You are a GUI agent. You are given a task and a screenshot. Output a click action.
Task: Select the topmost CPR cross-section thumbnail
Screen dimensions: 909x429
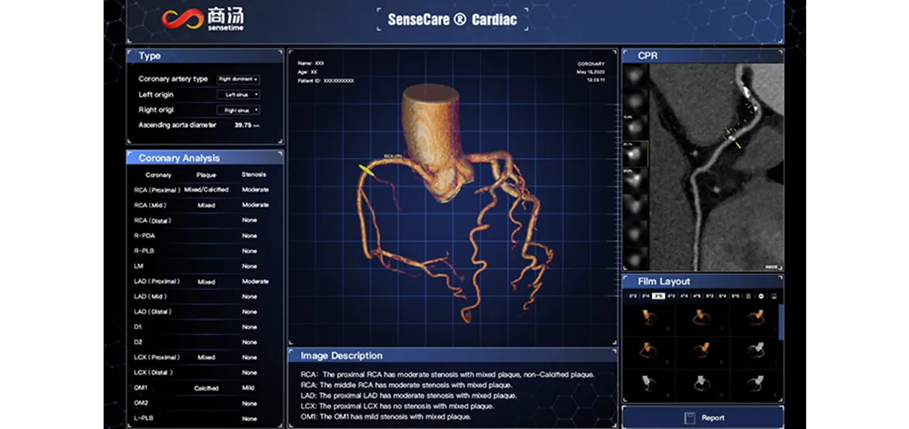pos(636,75)
